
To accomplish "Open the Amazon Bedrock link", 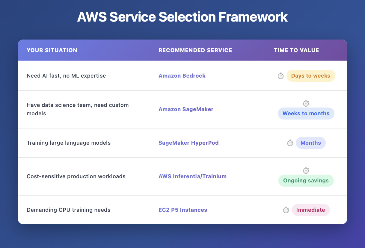I will pyautogui.click(x=182, y=76).
